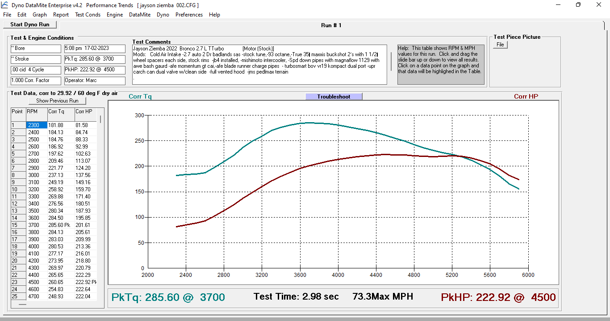Click the Show Previous Run button
This screenshot has height=321, width=610.
tap(57, 101)
